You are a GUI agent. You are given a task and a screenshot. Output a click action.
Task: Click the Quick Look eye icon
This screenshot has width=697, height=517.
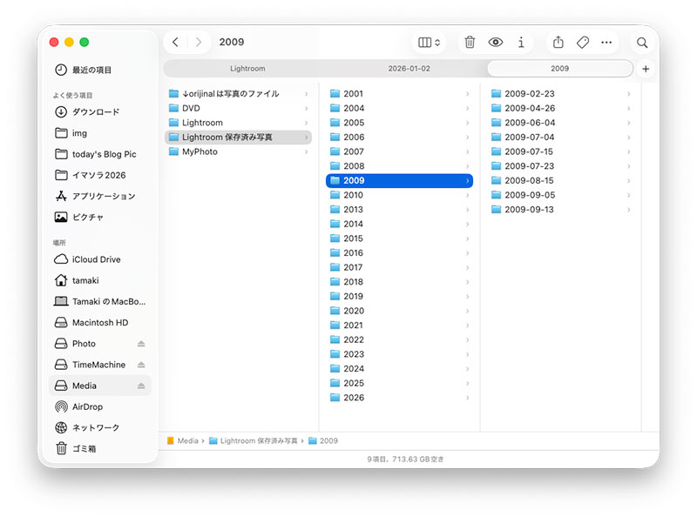496,42
